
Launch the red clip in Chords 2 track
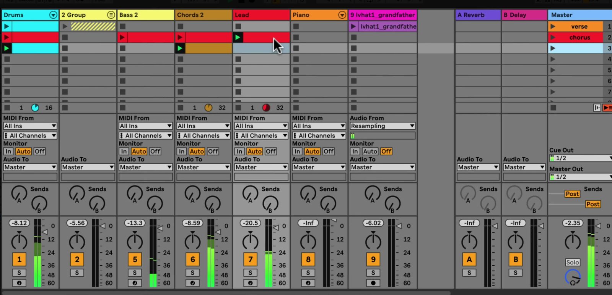[180, 37]
